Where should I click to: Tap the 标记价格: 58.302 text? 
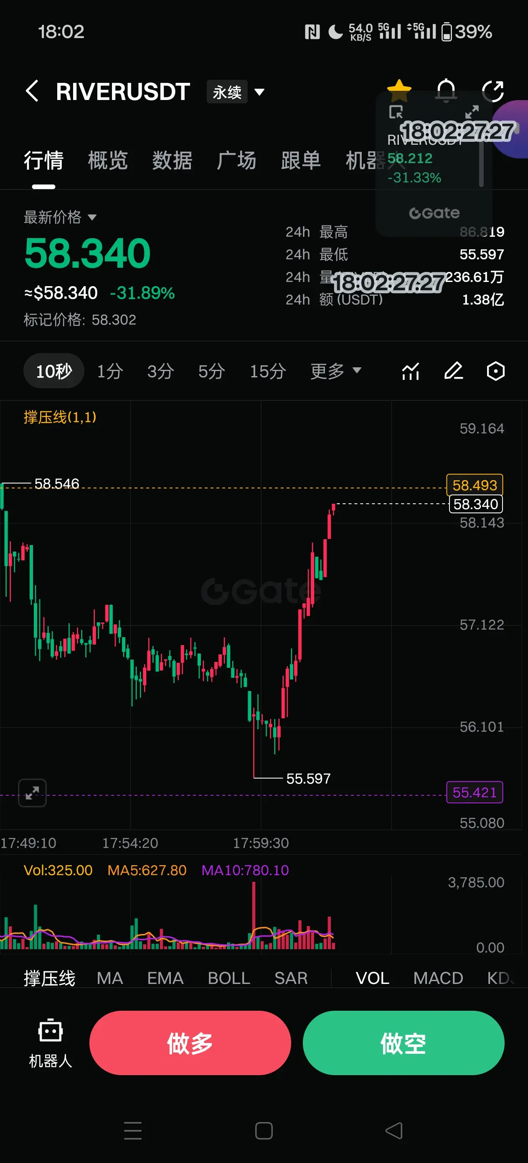(80, 320)
